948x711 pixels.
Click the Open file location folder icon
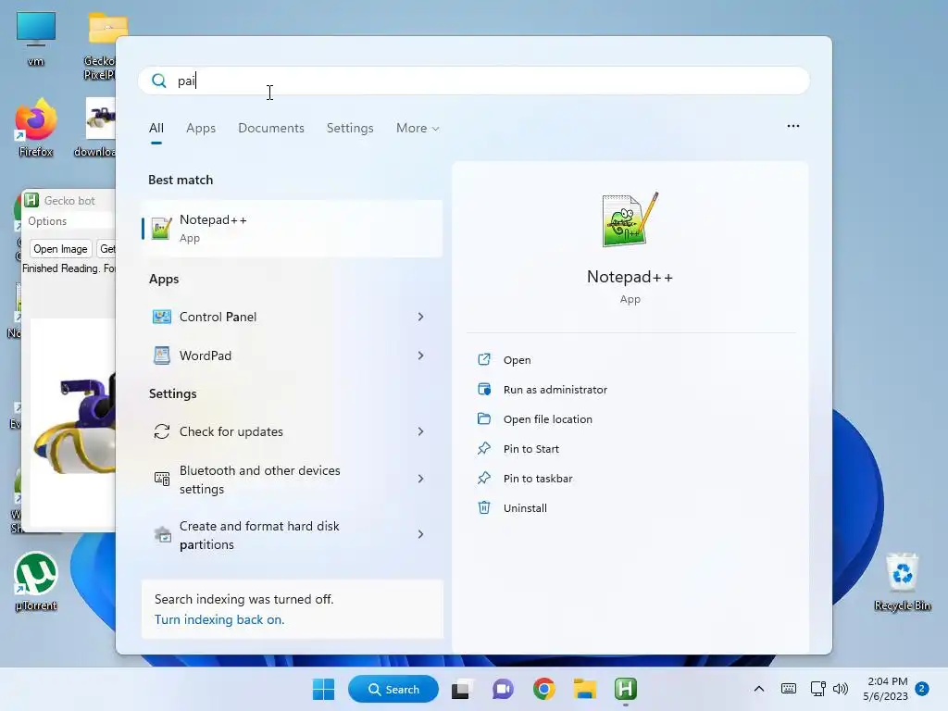coord(483,419)
